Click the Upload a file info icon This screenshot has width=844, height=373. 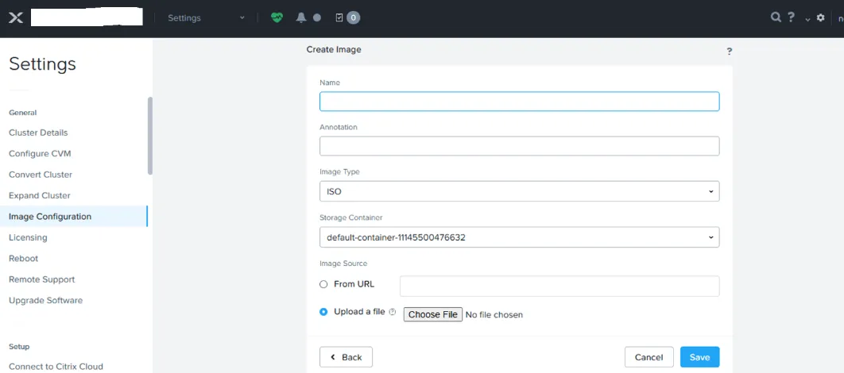(x=393, y=312)
